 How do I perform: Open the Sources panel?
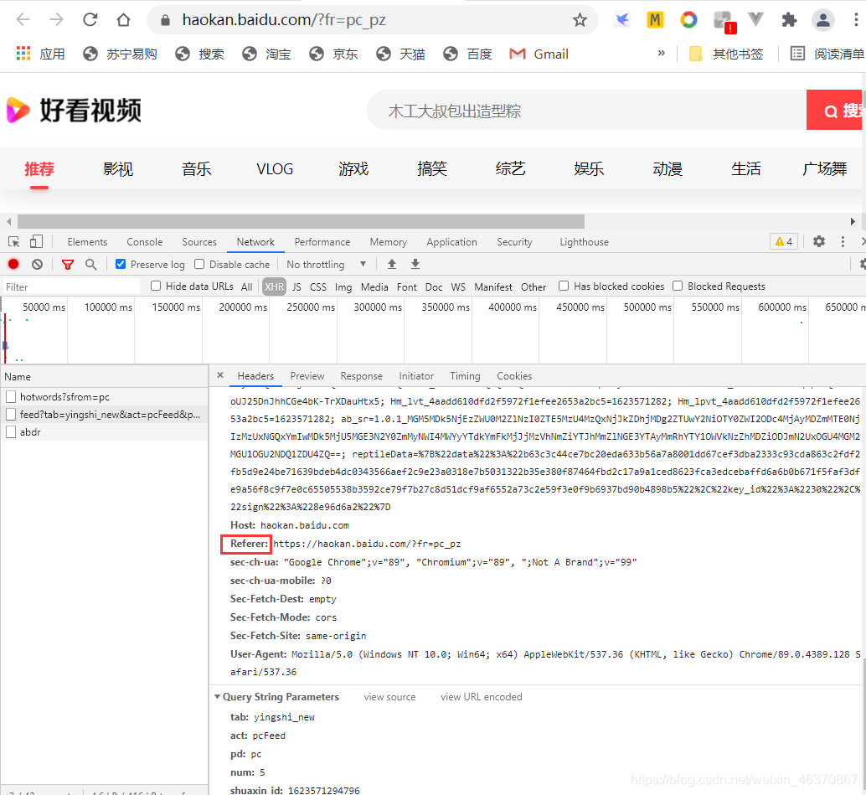(x=199, y=242)
